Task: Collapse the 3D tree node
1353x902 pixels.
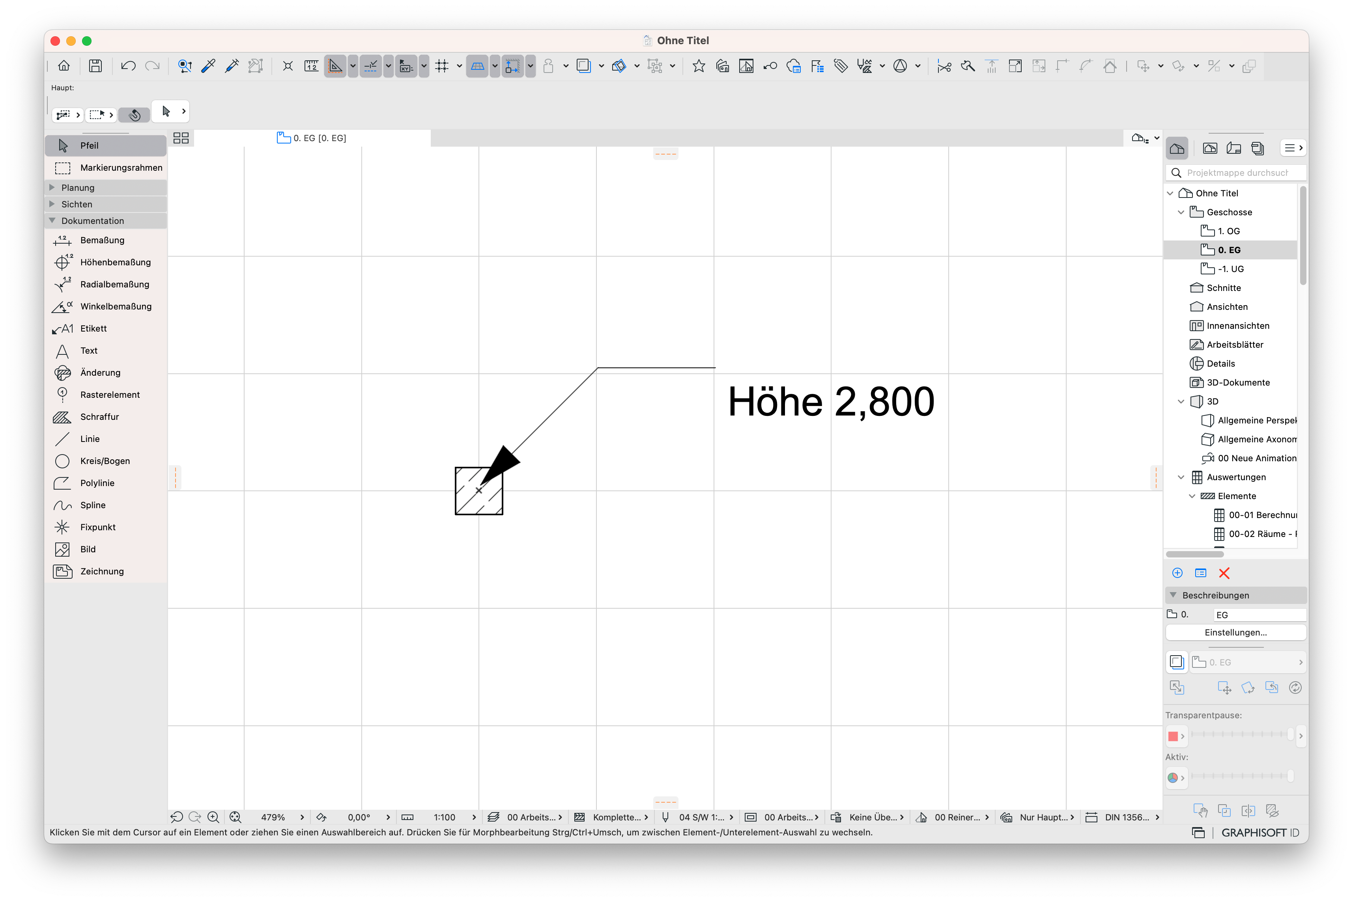Action: (x=1181, y=402)
